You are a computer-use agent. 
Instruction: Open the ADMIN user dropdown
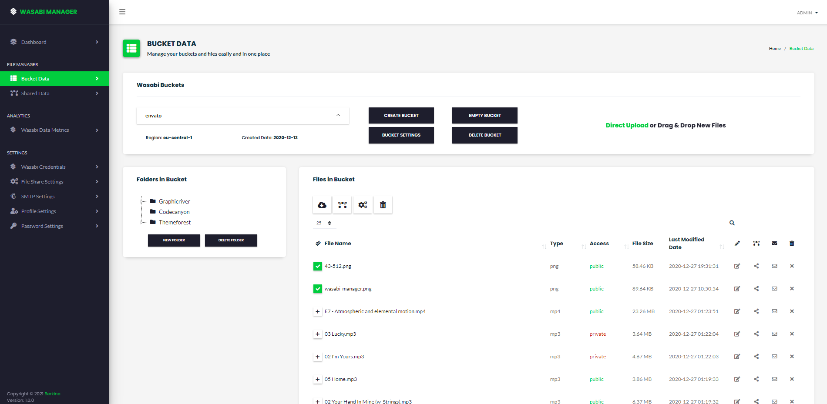[x=807, y=13]
